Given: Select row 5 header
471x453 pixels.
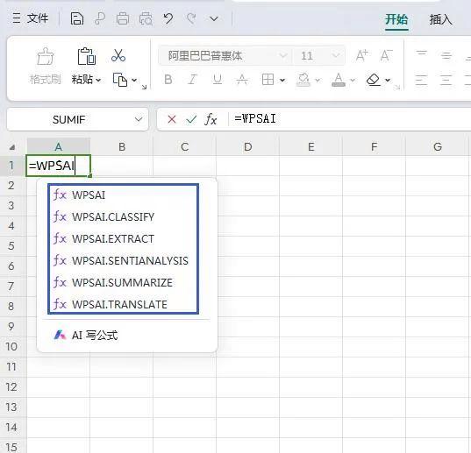Looking at the screenshot, I should click(x=11, y=245).
